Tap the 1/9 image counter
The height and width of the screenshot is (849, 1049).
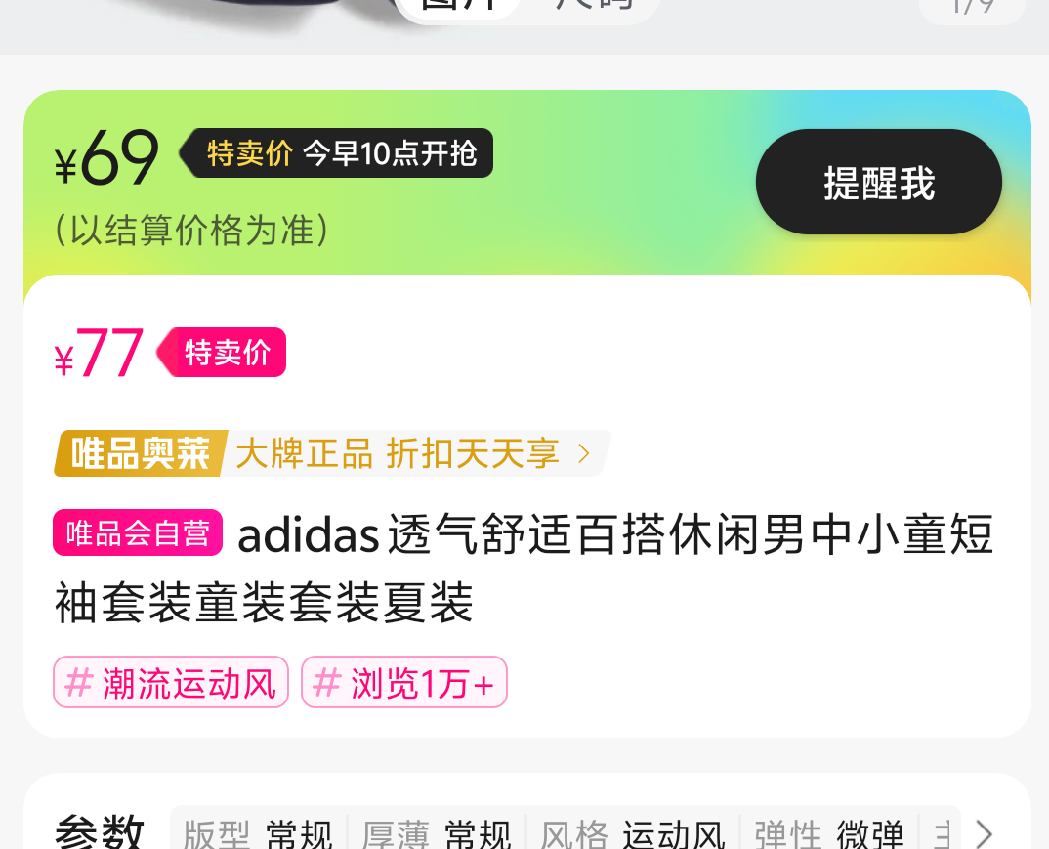pyautogui.click(x=972, y=8)
